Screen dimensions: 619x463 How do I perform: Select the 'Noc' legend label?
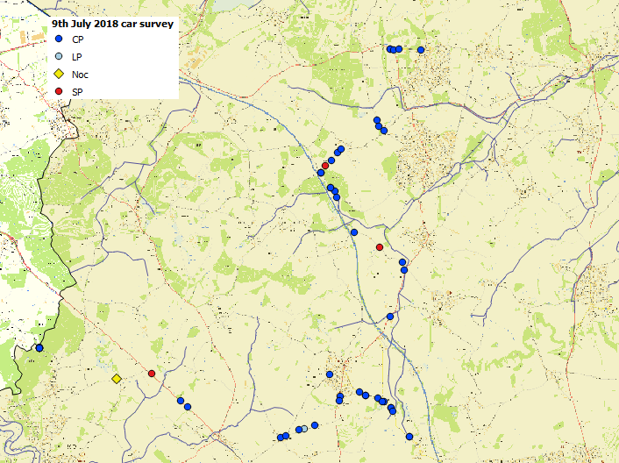[80, 75]
